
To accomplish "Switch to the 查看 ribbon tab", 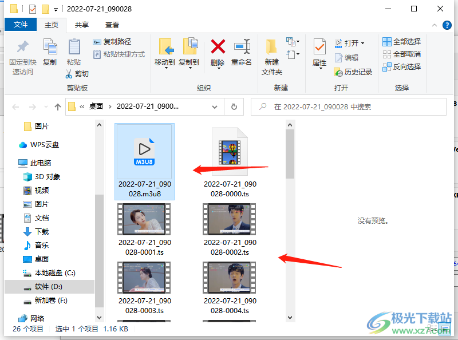I will tap(112, 25).
